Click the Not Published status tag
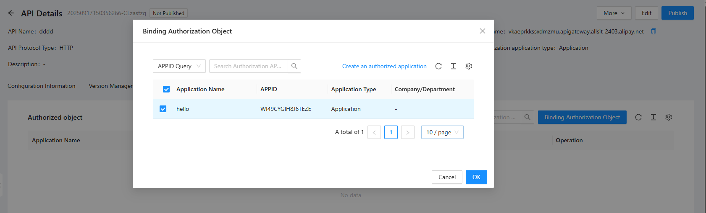 pos(168,13)
